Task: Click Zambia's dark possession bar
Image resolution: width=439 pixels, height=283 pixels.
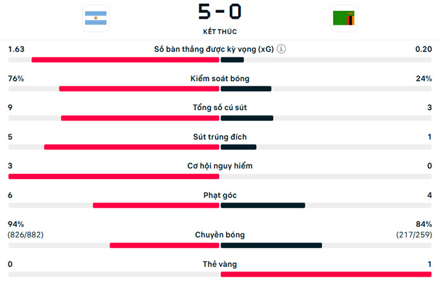Action: [x=246, y=89]
